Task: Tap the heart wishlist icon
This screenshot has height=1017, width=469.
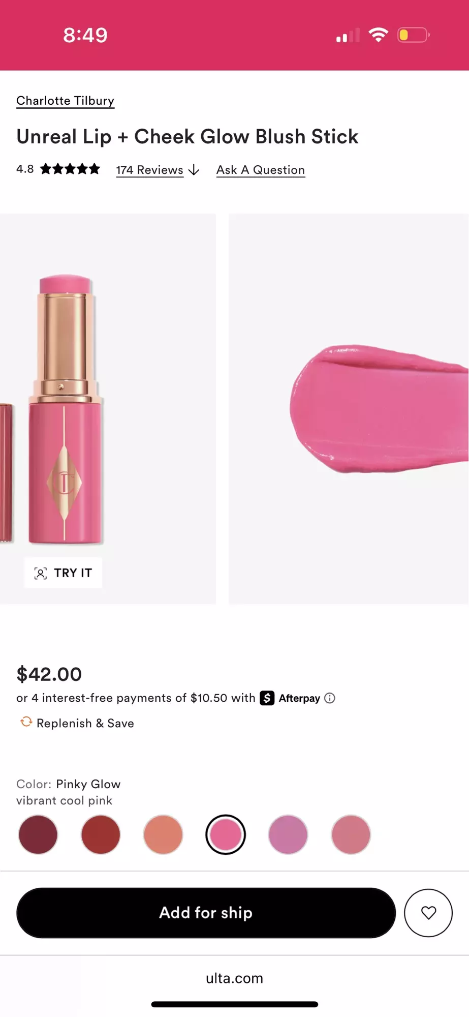Action: [428, 913]
